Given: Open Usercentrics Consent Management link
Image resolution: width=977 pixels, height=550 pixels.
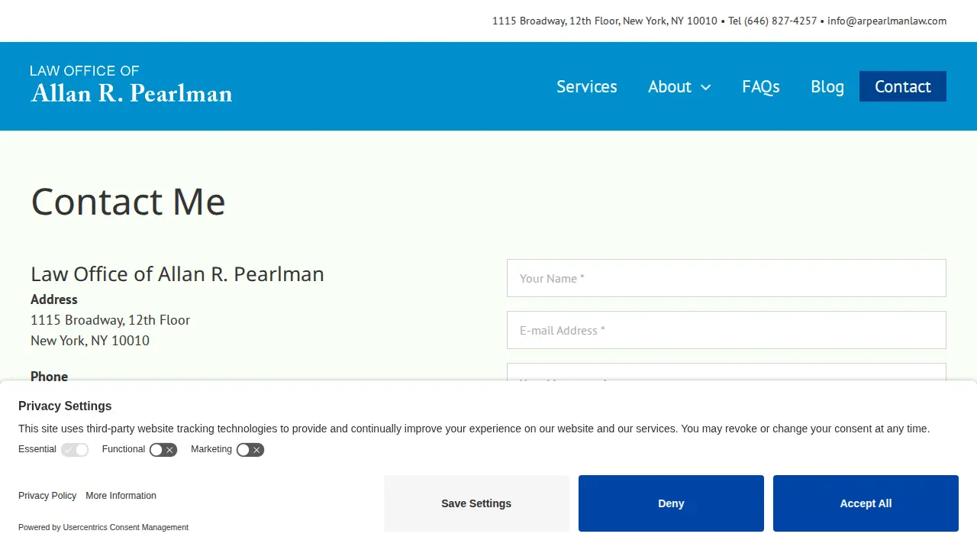Looking at the screenshot, I should pyautogui.click(x=126, y=527).
